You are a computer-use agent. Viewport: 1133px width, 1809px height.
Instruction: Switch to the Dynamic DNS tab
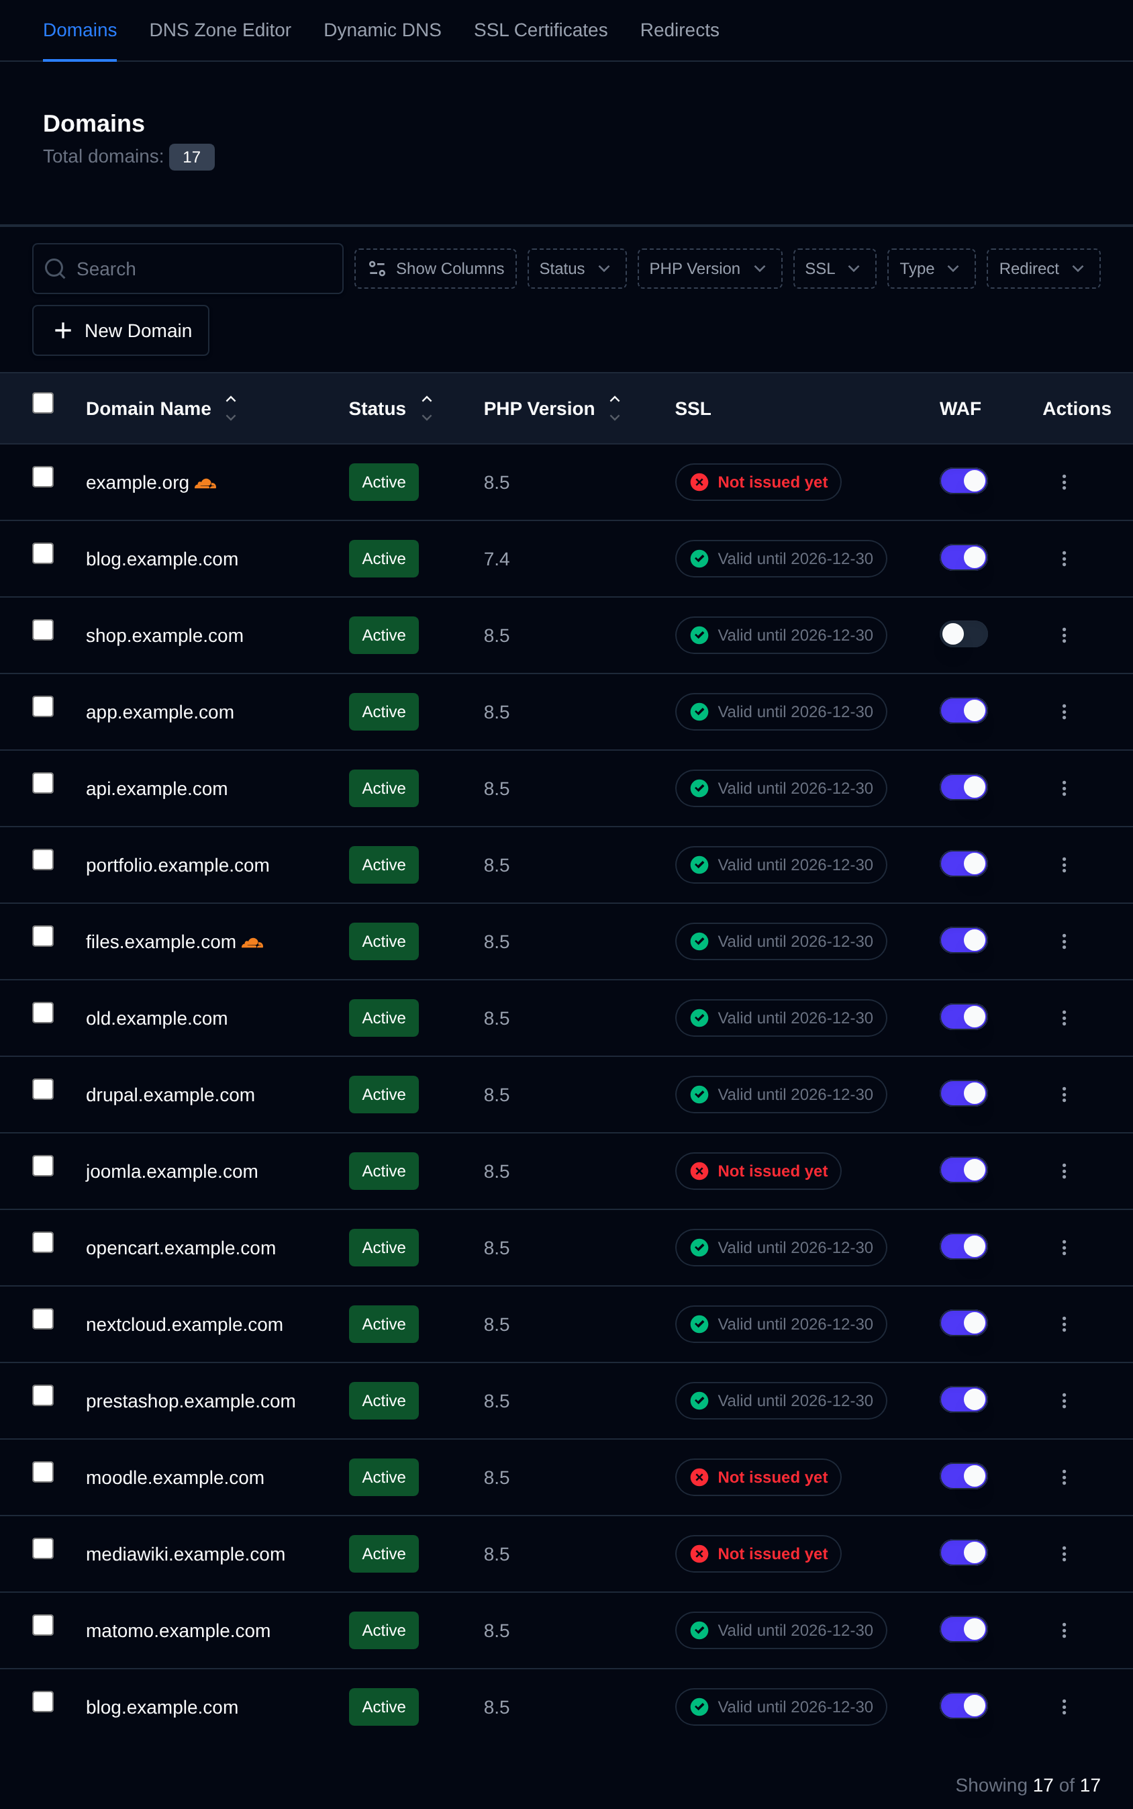pos(382,30)
